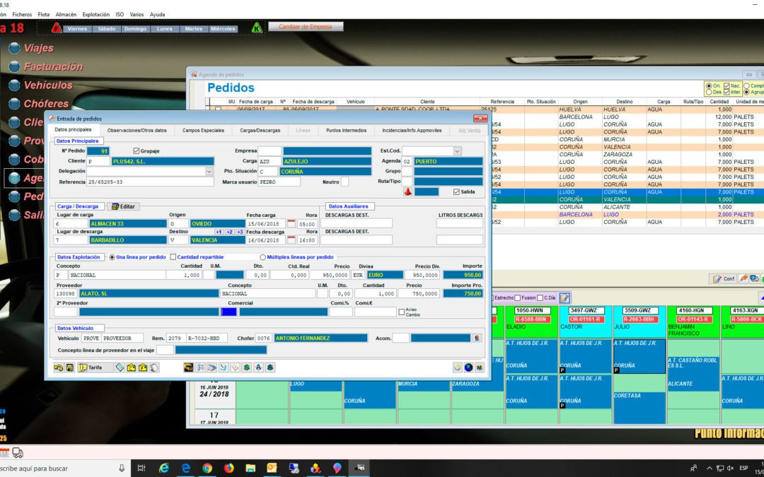
Task: Click the Cambiar de Empresa button
Action: click(x=306, y=27)
